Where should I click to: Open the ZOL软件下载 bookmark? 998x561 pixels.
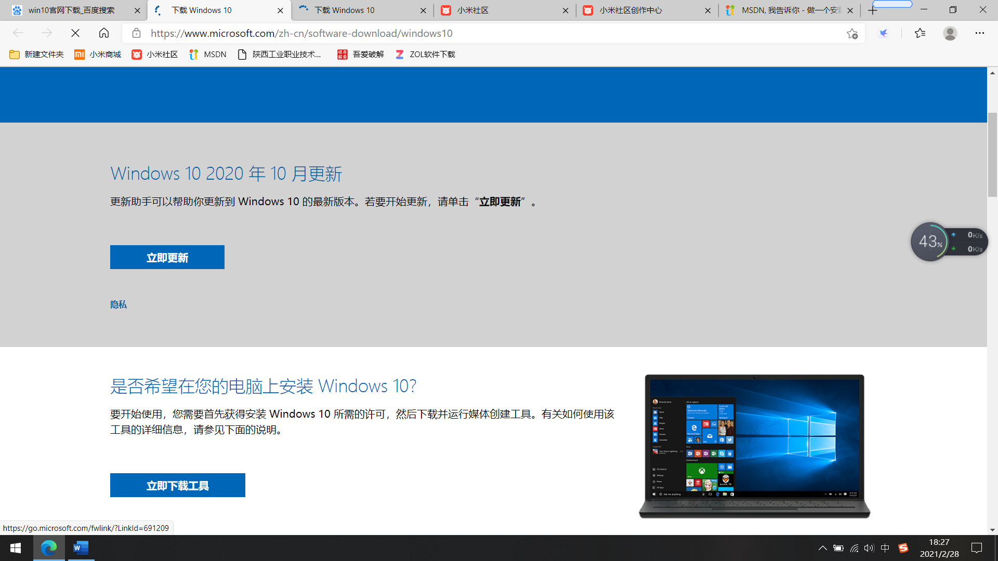425,55
